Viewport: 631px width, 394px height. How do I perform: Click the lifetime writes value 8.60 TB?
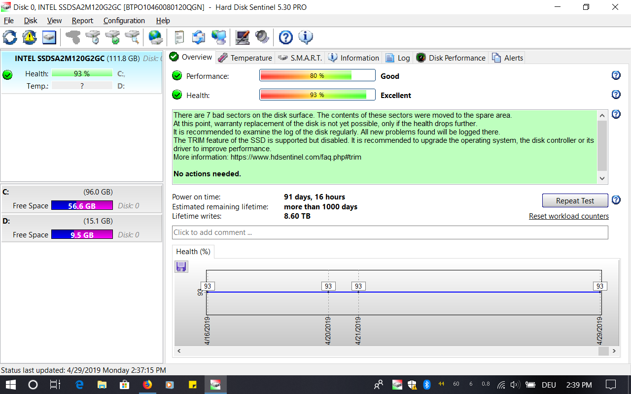tap(297, 216)
